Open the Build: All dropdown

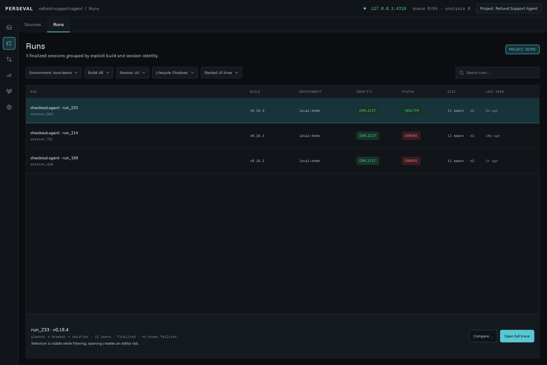point(99,73)
